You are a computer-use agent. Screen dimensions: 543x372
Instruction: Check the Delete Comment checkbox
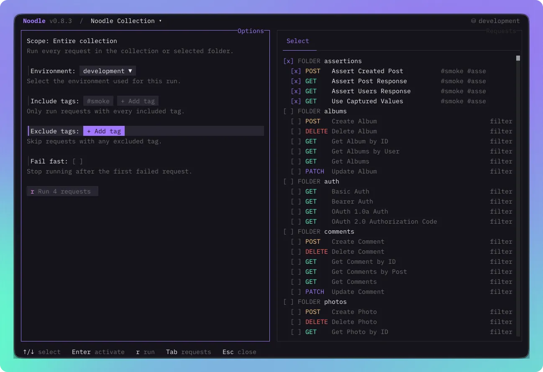coord(296,252)
